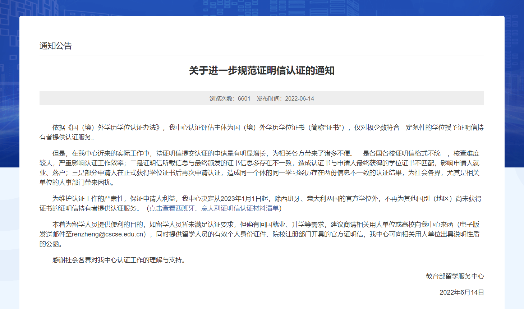The width and height of the screenshot is (524, 309).
Task: Click the 通知公告 section heading
Action: coord(56,46)
